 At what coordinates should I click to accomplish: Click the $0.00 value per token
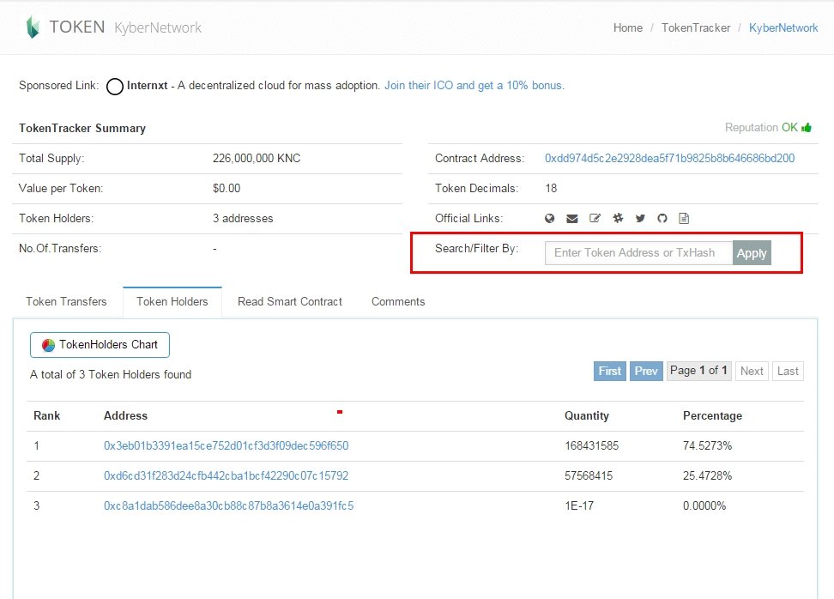pos(227,188)
